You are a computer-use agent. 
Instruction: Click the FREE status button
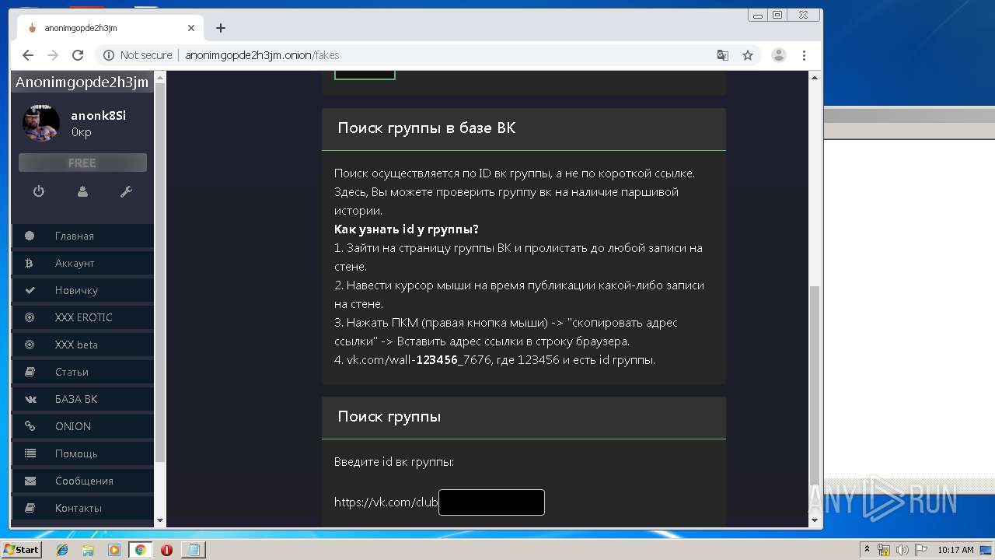[82, 163]
